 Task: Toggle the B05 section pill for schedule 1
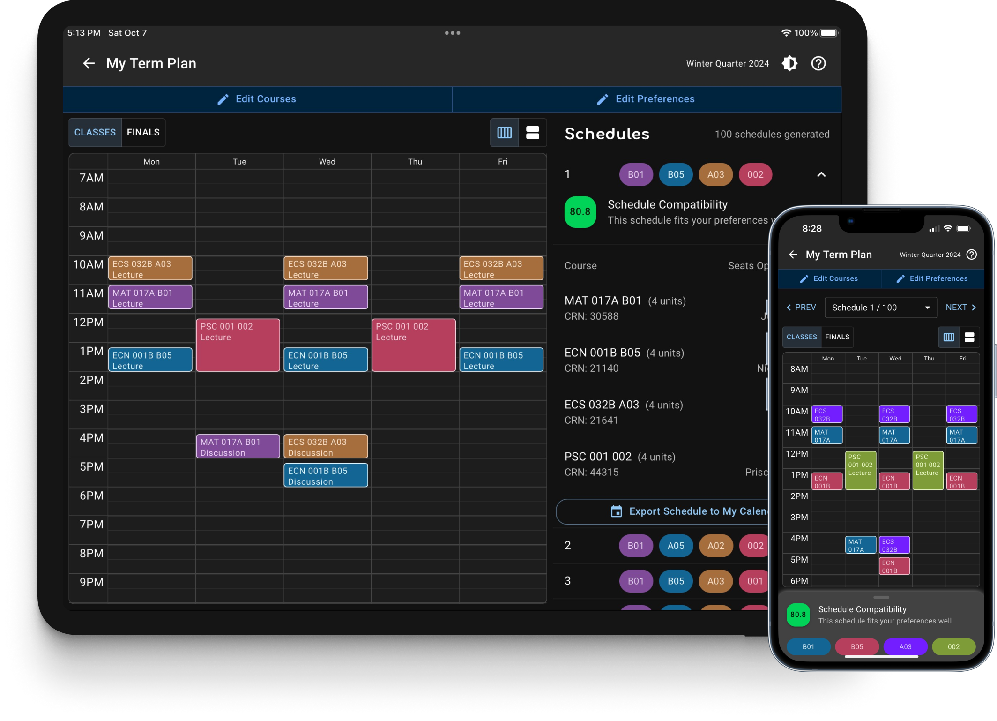coord(676,174)
